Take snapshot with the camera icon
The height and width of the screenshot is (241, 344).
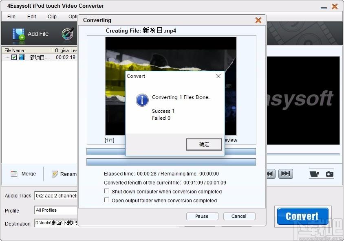click(x=330, y=174)
